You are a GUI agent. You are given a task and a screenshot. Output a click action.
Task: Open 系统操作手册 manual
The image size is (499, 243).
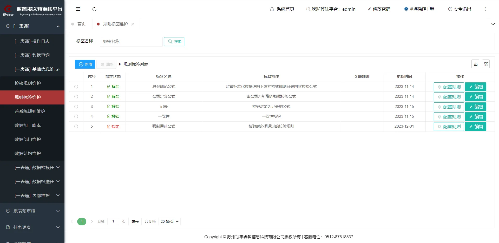pos(419,9)
